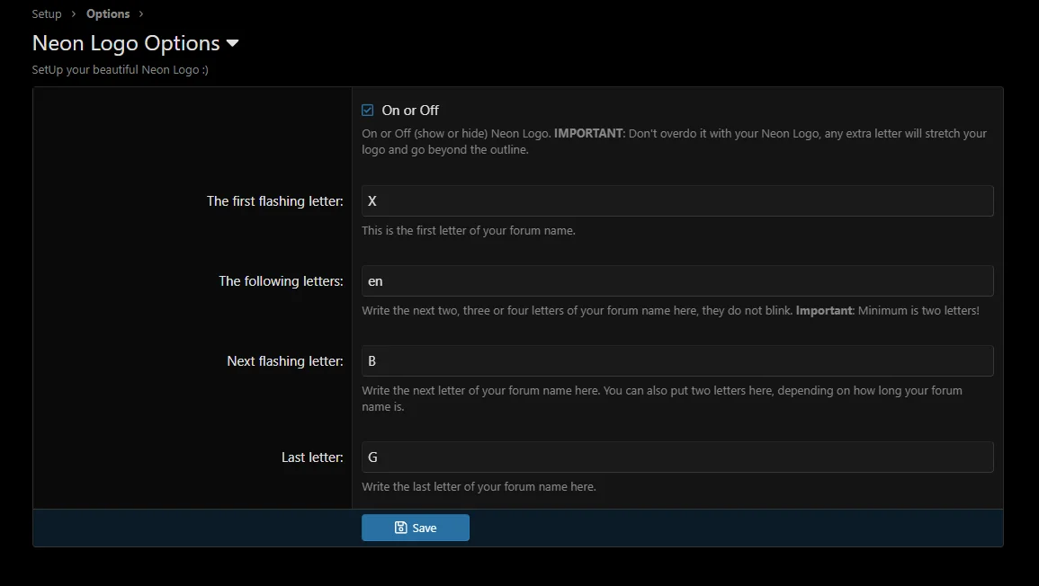This screenshot has height=586, width=1039.
Task: Click the "On or Off" label text
Action: pos(410,111)
